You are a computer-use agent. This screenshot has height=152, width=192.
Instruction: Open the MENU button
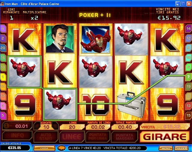point(166,148)
